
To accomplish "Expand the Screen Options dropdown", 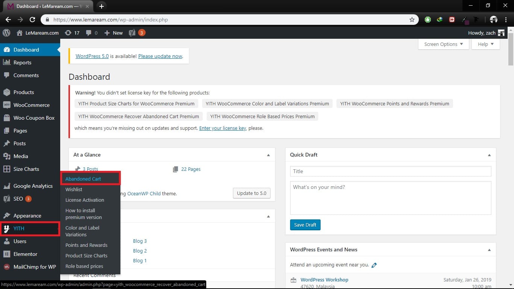I will pos(444,44).
